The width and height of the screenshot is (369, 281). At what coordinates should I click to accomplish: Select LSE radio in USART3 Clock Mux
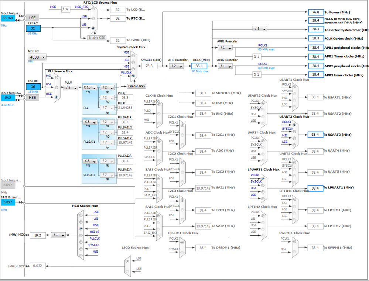(x=294, y=145)
